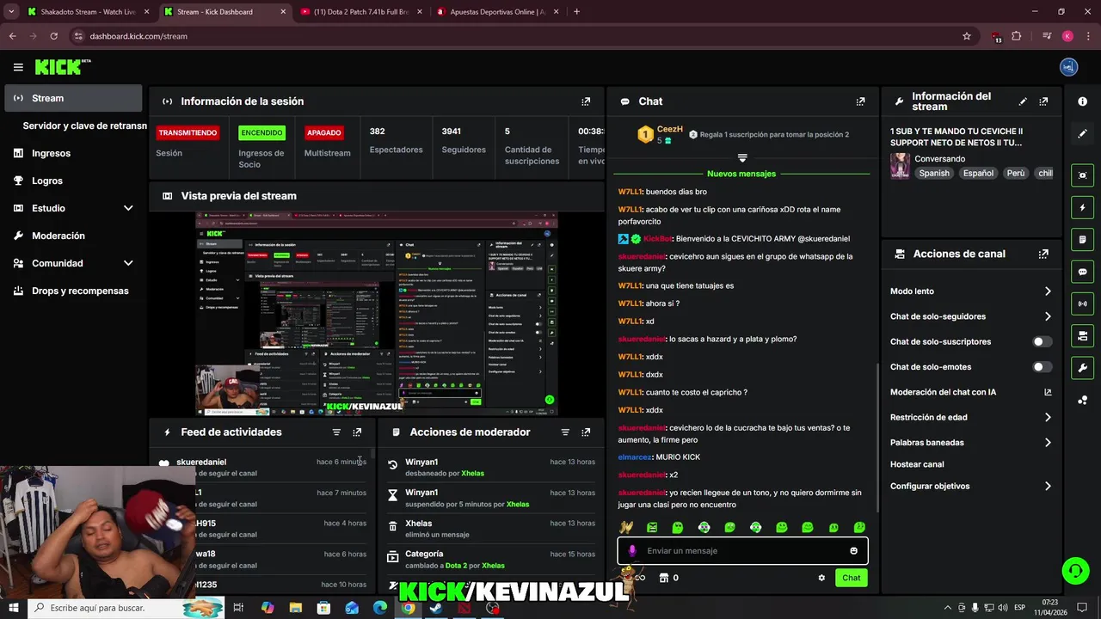Expand Configurar objetivos options
Viewport: 1101px width, 619px height.
1048,486
